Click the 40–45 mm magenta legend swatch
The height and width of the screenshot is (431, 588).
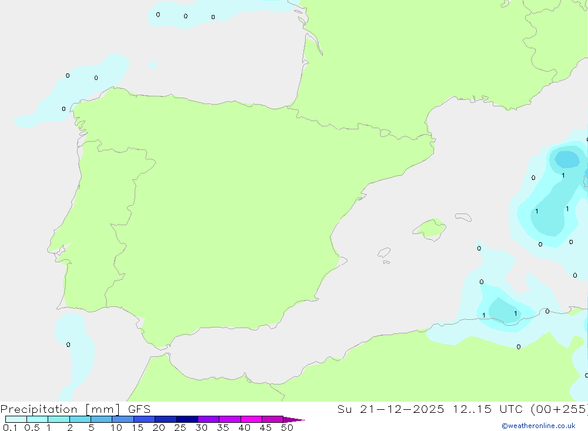pyautogui.click(x=251, y=419)
